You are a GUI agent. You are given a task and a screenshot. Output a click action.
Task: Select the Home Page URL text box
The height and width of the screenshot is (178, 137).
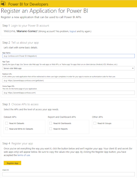68,93
